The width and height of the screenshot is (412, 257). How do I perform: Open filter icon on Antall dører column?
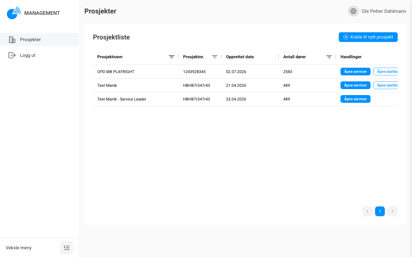[x=329, y=57]
